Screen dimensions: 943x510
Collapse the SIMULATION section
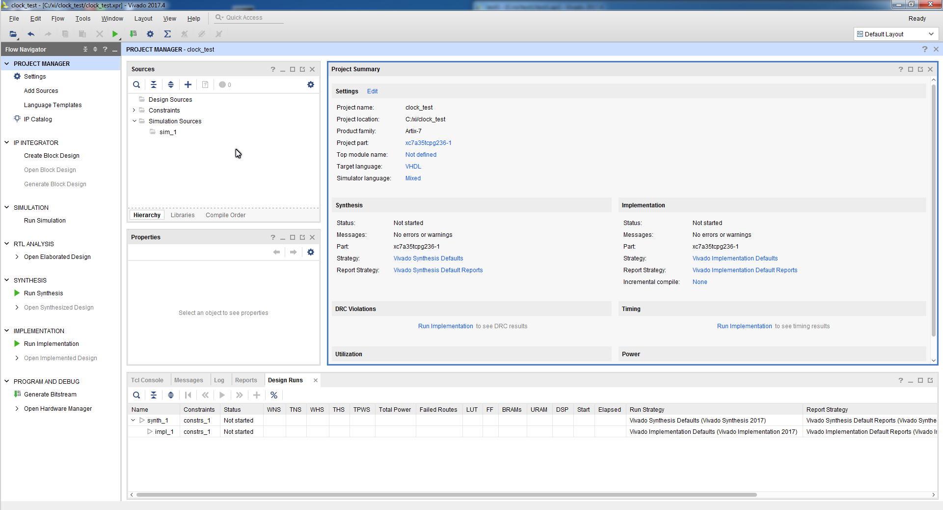tap(7, 207)
